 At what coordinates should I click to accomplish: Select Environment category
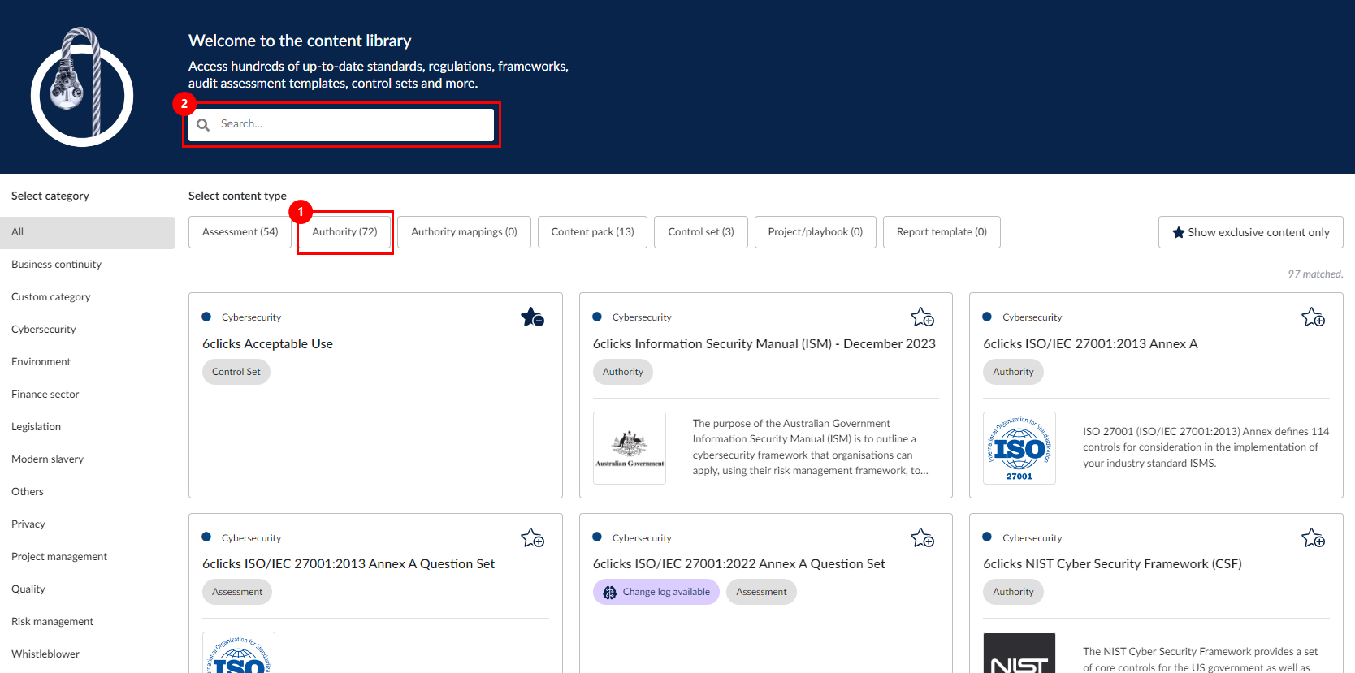(88, 362)
